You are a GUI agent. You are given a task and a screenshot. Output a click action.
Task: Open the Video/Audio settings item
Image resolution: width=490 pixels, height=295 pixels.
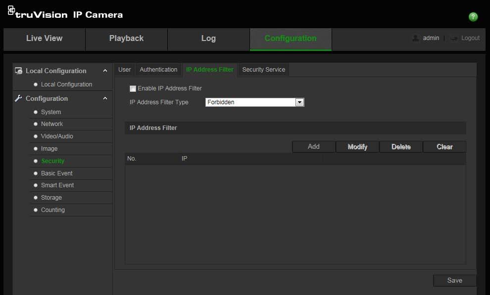tap(57, 136)
